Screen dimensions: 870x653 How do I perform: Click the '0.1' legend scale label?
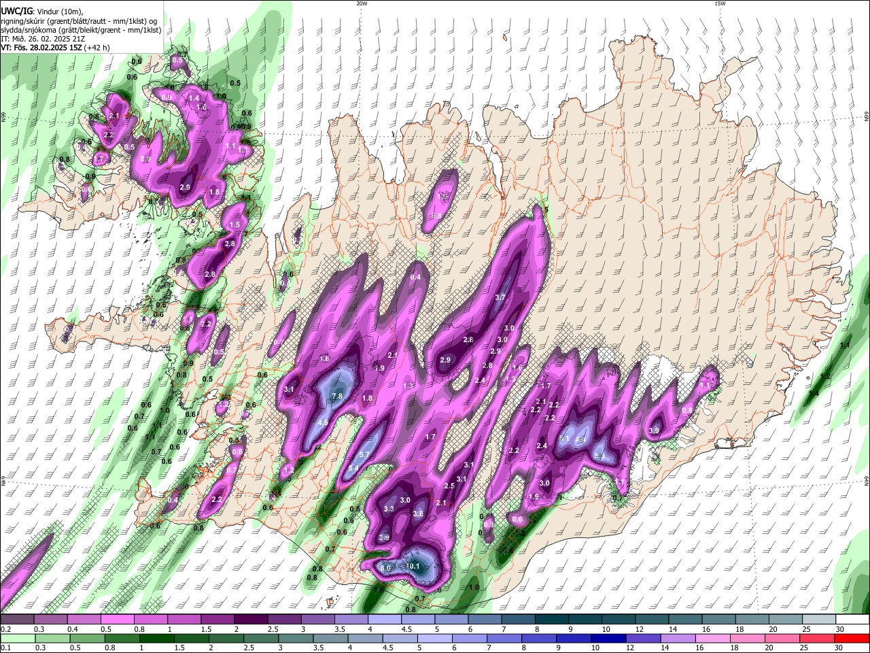click(6, 648)
